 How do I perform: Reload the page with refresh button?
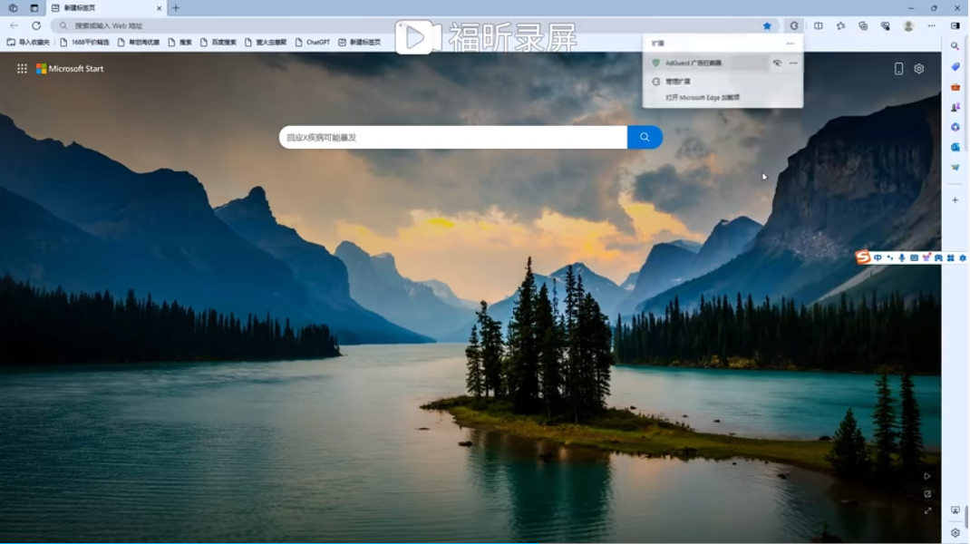point(36,26)
